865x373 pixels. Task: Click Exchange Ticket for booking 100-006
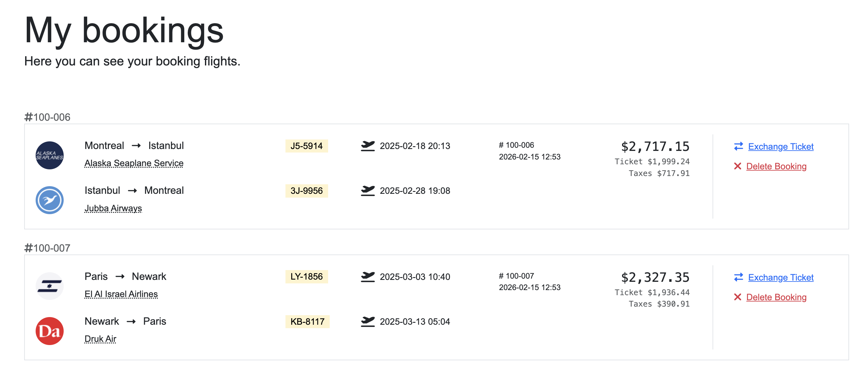click(781, 146)
